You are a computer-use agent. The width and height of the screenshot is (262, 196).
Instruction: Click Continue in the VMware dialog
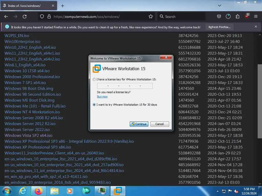coord(139,124)
